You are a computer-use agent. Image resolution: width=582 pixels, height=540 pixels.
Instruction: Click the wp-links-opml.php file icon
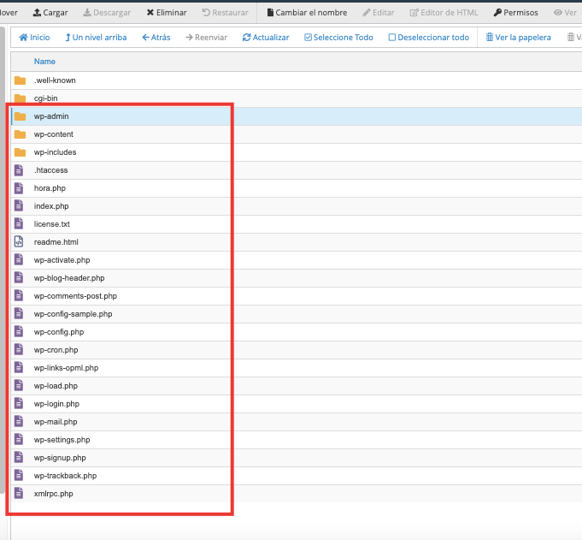point(19,368)
